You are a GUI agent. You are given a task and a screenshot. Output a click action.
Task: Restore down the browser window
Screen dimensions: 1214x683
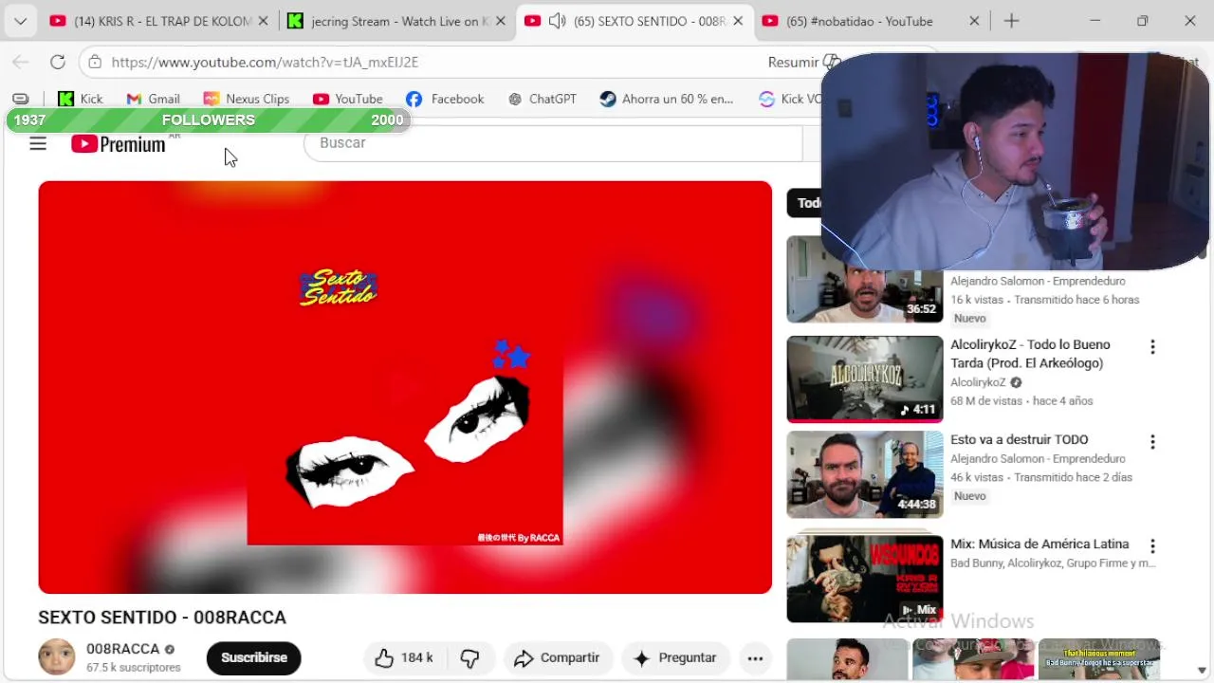pos(1142,21)
